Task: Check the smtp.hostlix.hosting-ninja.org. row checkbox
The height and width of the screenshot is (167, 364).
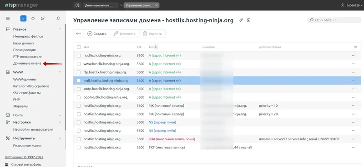Action: click(x=79, y=89)
